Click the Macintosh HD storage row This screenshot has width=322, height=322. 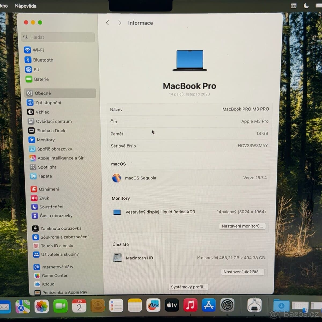[189, 258]
